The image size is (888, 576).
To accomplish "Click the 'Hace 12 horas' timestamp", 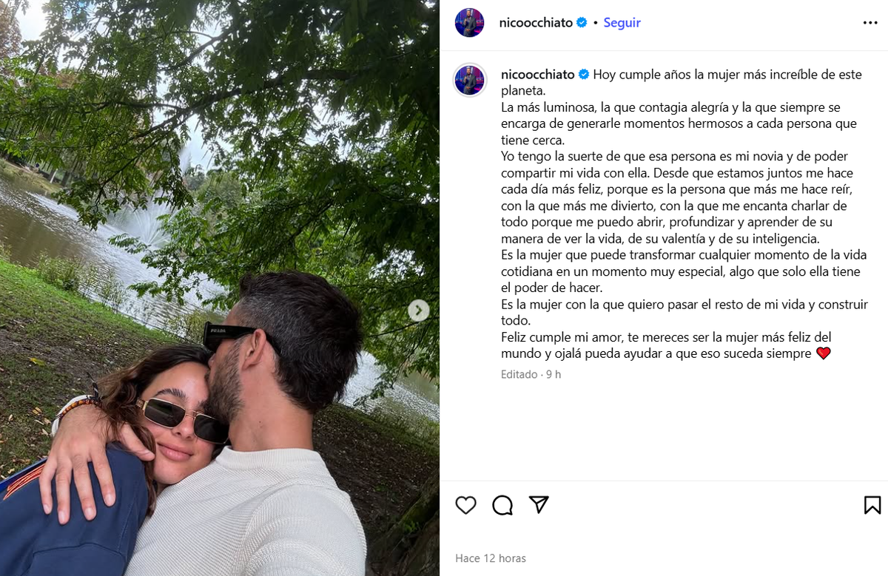I will tap(491, 558).
